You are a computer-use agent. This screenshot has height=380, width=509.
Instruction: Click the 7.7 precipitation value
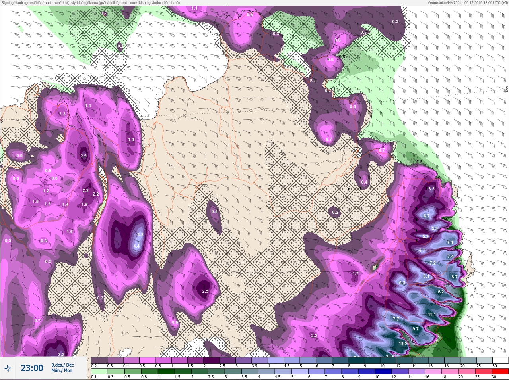pos(396,319)
